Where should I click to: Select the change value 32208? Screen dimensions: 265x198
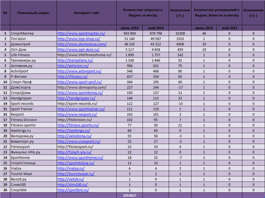click(180, 33)
